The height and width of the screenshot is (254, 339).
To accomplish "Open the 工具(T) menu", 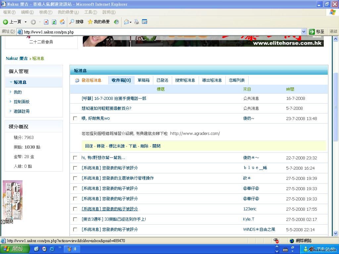I will [x=90, y=12].
